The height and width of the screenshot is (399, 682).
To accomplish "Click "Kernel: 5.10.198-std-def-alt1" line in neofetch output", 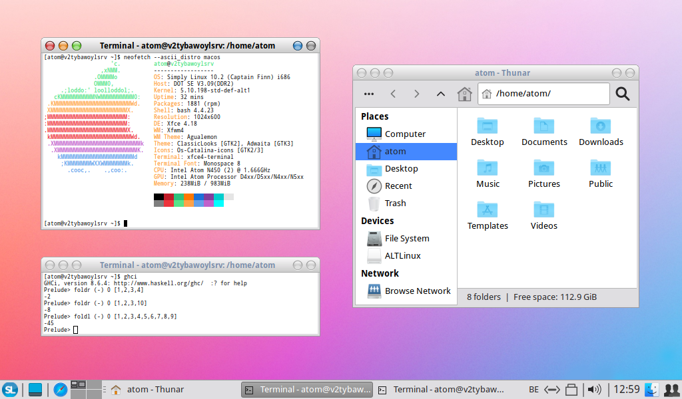I will [202, 90].
